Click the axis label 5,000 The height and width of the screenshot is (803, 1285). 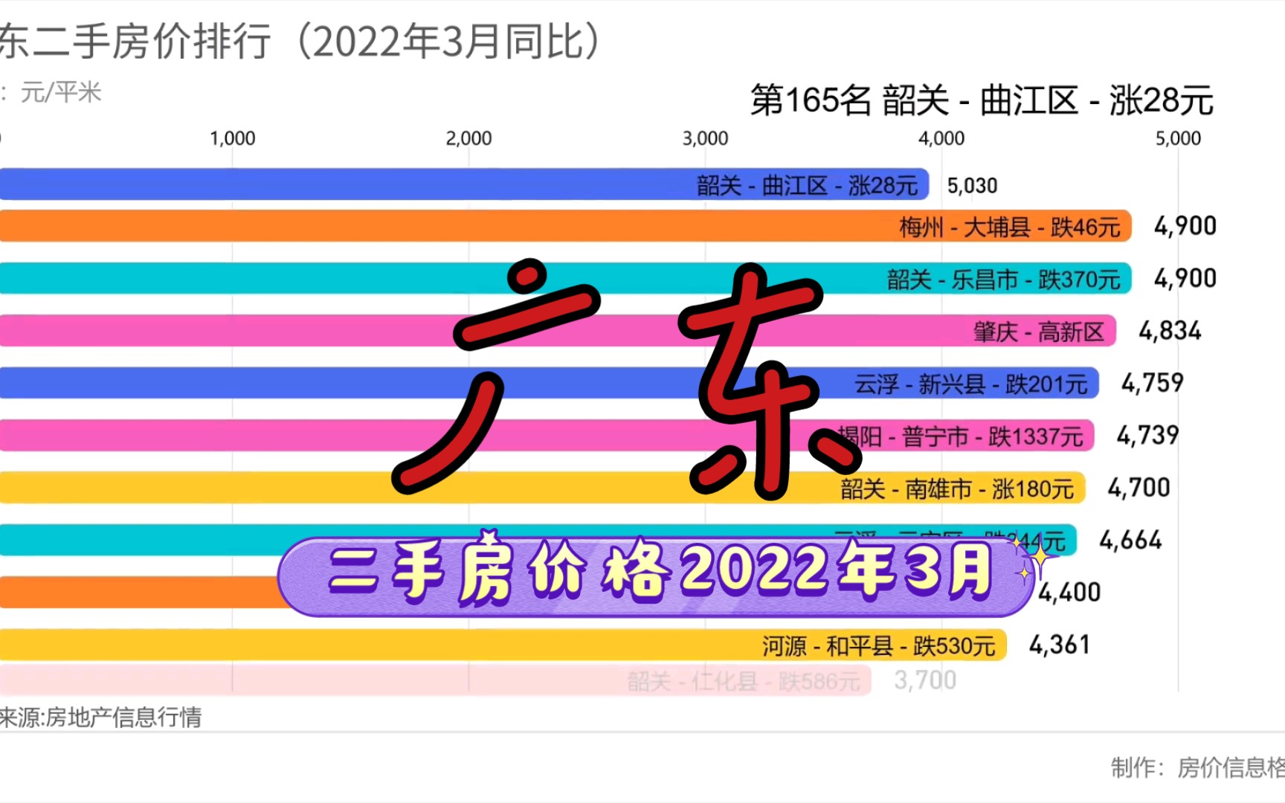[1178, 138]
